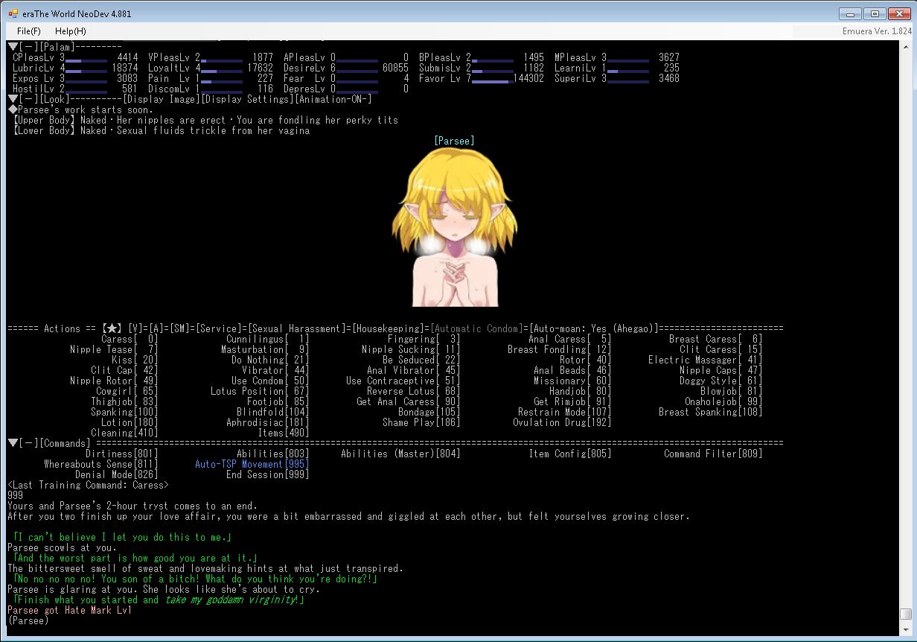Toggle Denial Mode command
Viewport: 917px width, 642px height.
(x=116, y=474)
